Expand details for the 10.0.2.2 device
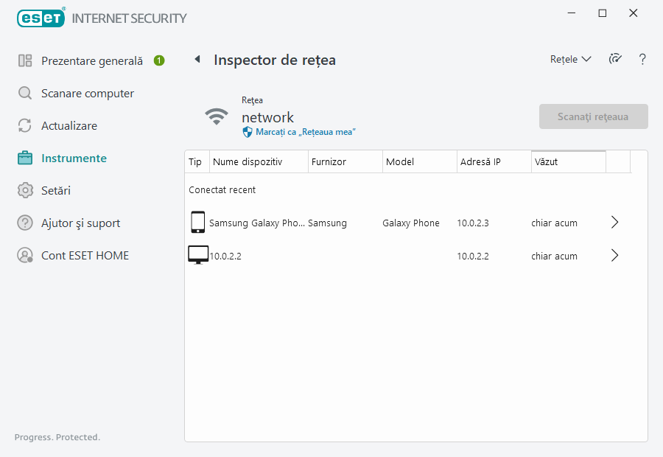The width and height of the screenshot is (663, 457). pyautogui.click(x=615, y=256)
